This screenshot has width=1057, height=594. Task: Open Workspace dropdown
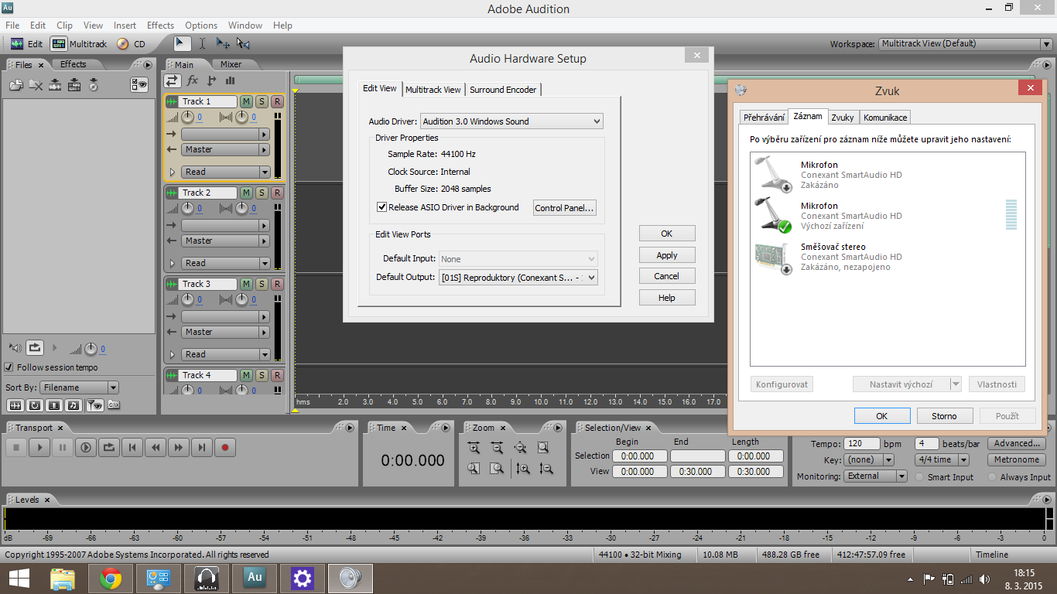tap(966, 44)
